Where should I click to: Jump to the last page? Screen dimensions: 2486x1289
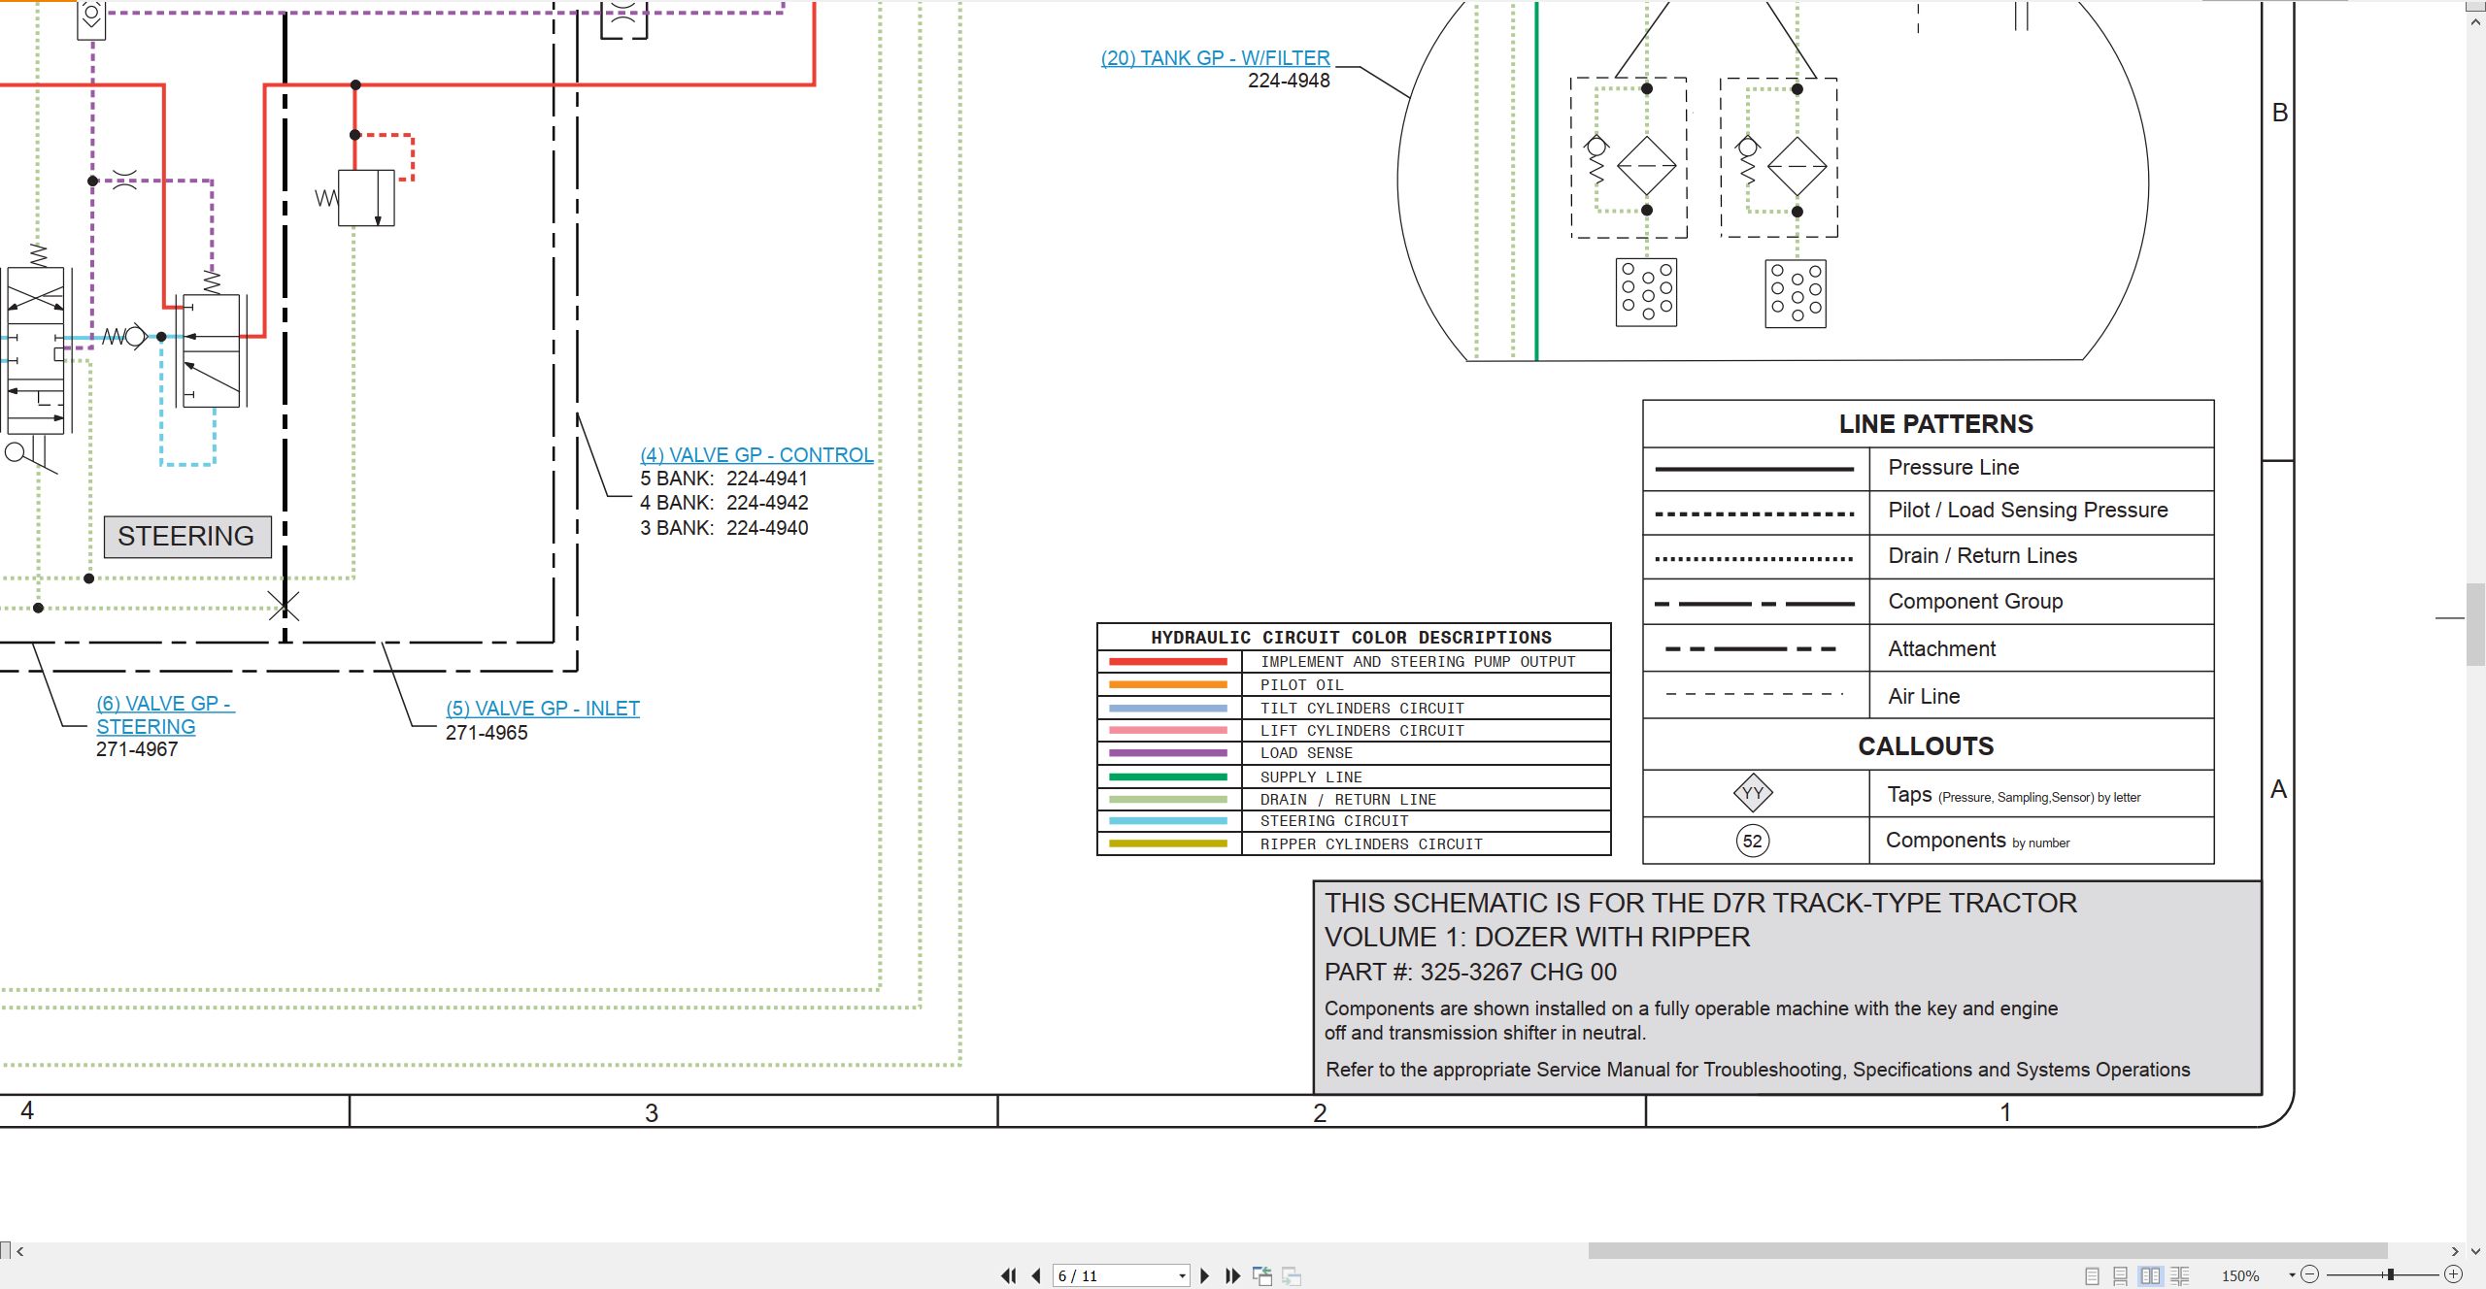pyautogui.click(x=1232, y=1275)
